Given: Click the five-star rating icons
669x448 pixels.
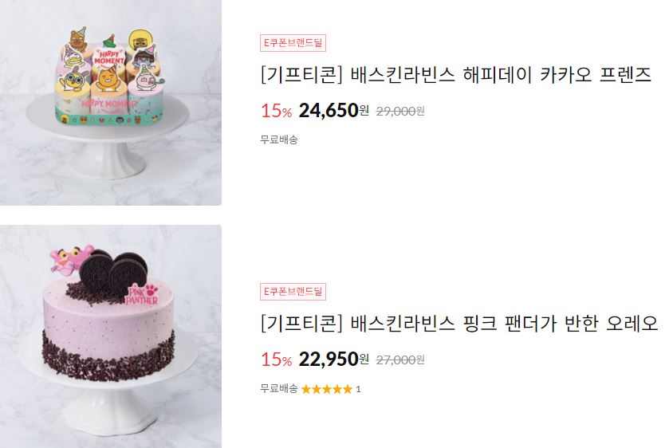Looking at the screenshot, I should tap(327, 389).
